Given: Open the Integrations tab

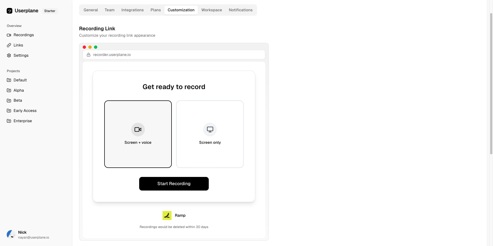Looking at the screenshot, I should click(x=132, y=10).
